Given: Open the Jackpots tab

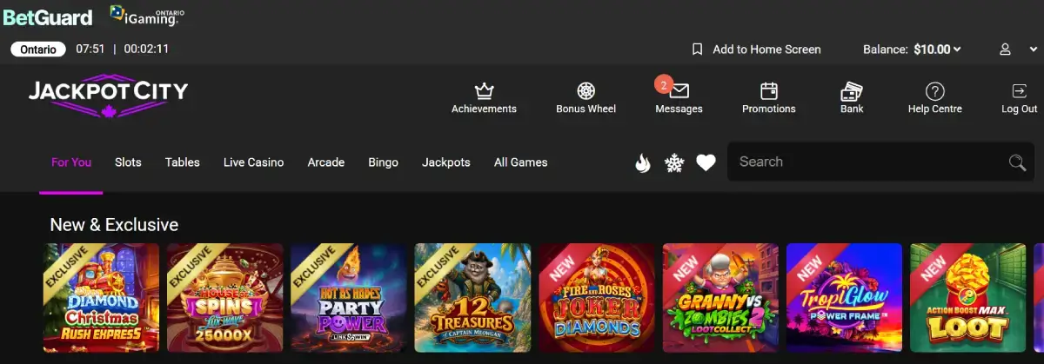Looking at the screenshot, I should (x=446, y=162).
